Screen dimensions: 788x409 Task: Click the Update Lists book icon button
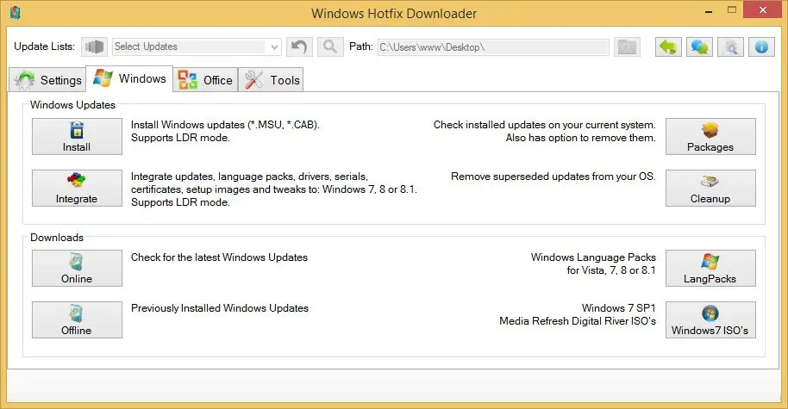coord(95,47)
